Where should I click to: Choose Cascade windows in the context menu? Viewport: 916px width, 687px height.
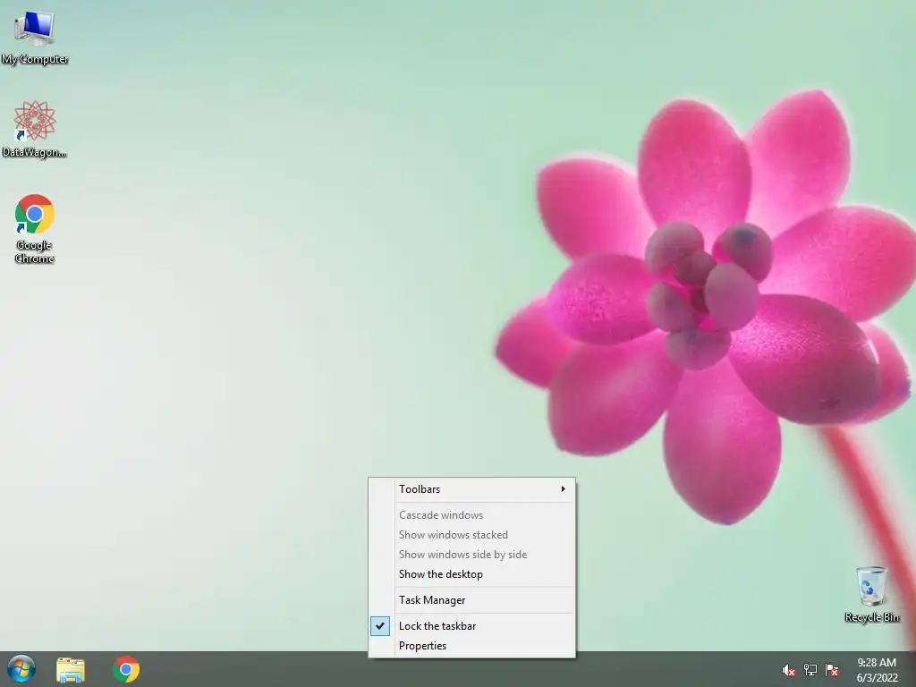(472, 514)
